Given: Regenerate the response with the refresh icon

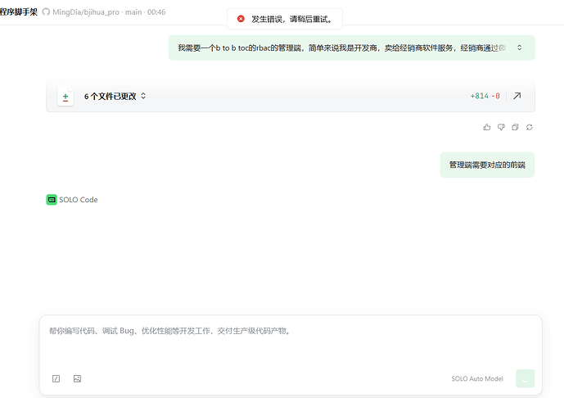Looking at the screenshot, I should click(x=529, y=127).
